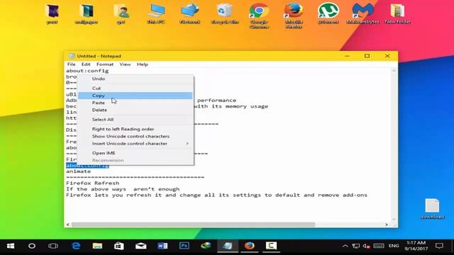
Task: Select the Malwarebytes desktop shortcut
Action: pos(362,14)
